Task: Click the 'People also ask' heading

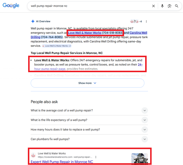Action: (44, 102)
